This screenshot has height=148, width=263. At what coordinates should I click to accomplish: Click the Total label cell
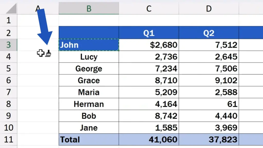[89, 140]
